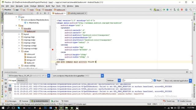Open Project panel settings gear
Viewport: 196px width, 110px height.
pyautogui.click(x=45, y=13)
